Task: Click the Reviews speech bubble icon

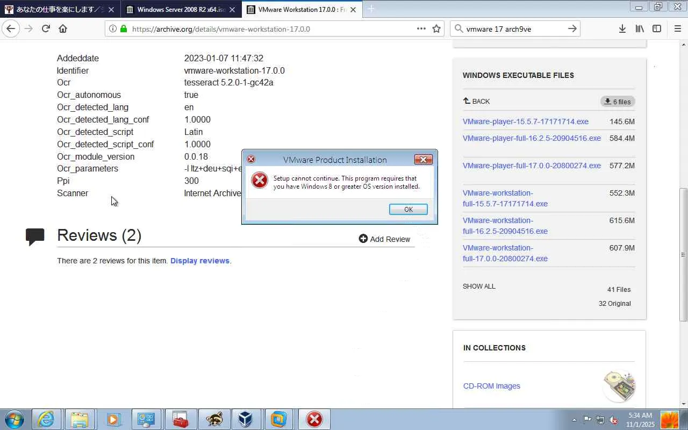Action: (35, 236)
